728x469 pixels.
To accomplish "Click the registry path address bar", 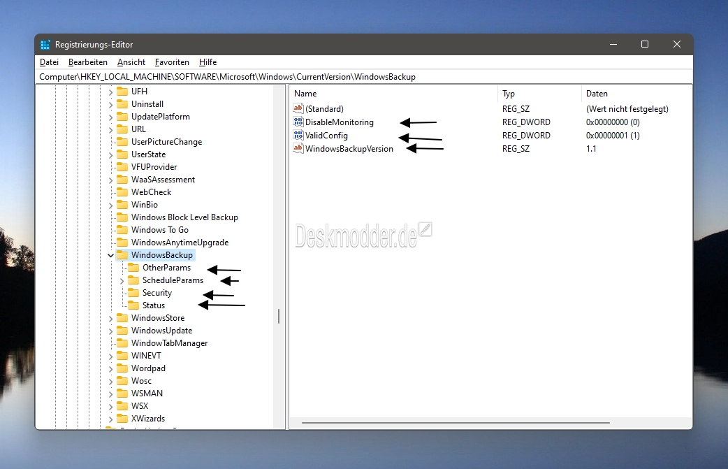I will (364, 77).
